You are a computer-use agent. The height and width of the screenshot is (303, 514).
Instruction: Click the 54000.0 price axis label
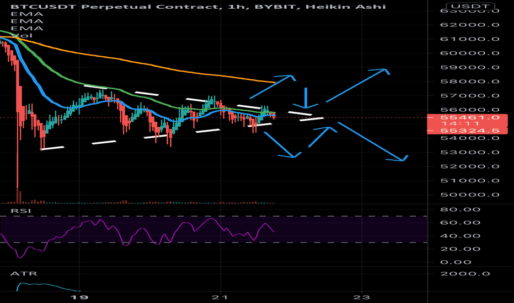[470, 138]
